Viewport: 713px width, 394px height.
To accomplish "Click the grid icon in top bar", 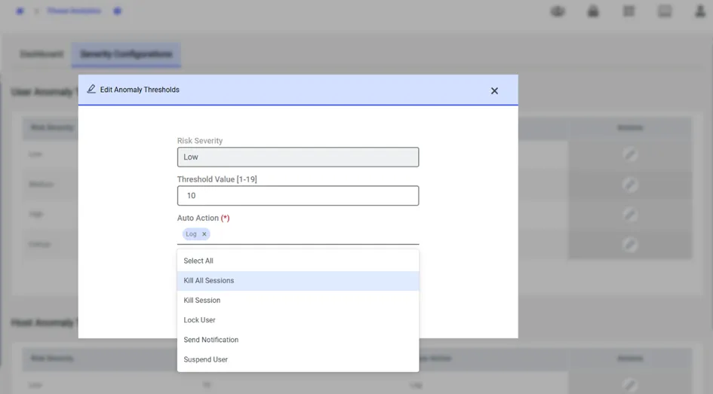I will click(x=629, y=11).
